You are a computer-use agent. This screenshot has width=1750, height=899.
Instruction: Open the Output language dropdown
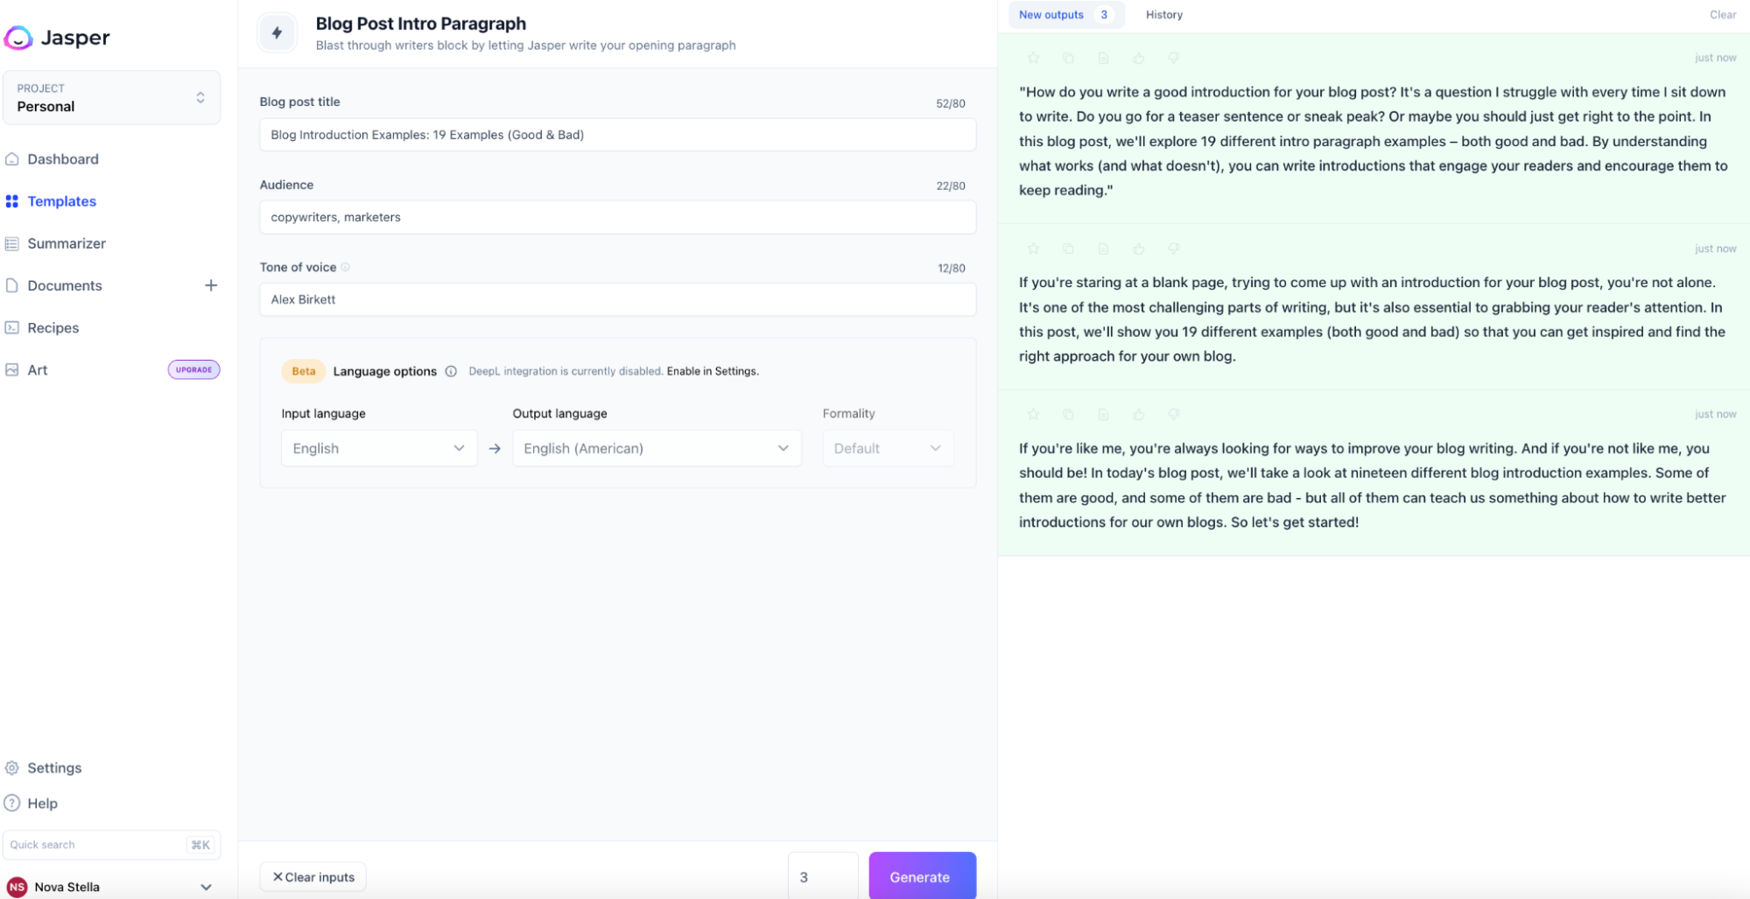pos(656,448)
